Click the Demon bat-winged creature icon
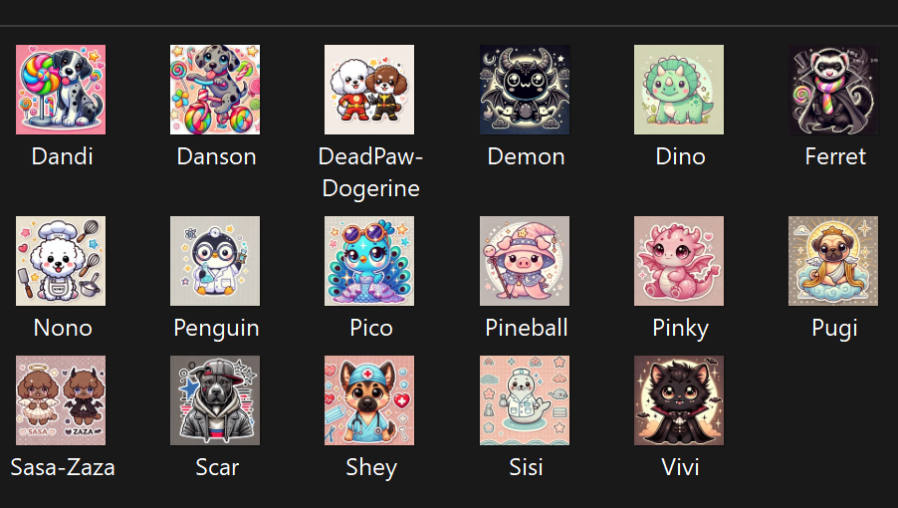Screen dimensions: 898x508 [x=525, y=90]
